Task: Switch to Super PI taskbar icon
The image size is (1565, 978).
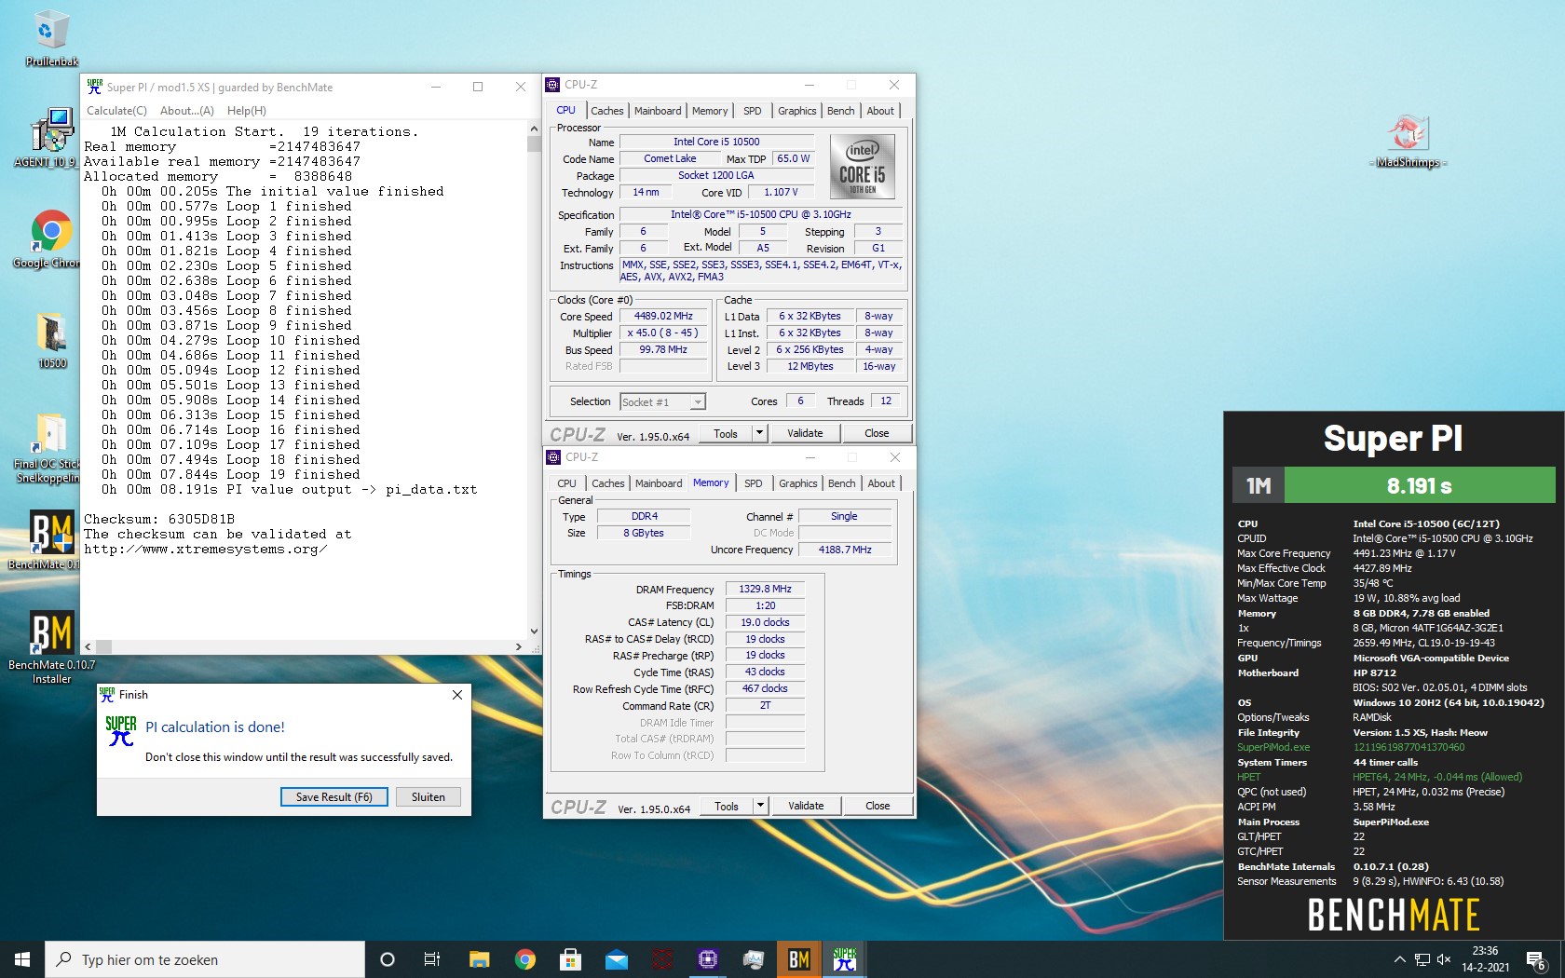Action: [844, 959]
